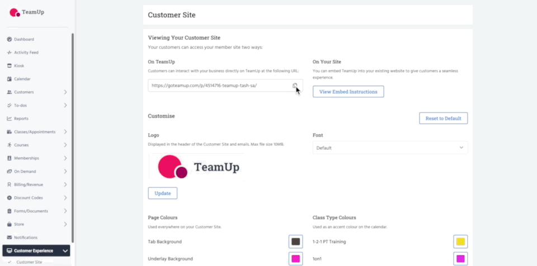Click the Update logo button

click(162, 193)
